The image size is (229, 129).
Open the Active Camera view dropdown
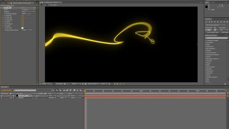click(93, 84)
